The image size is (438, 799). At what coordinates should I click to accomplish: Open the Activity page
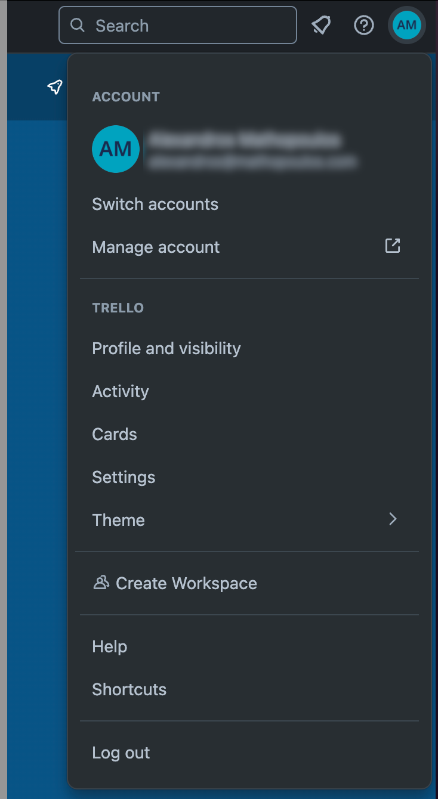(120, 391)
